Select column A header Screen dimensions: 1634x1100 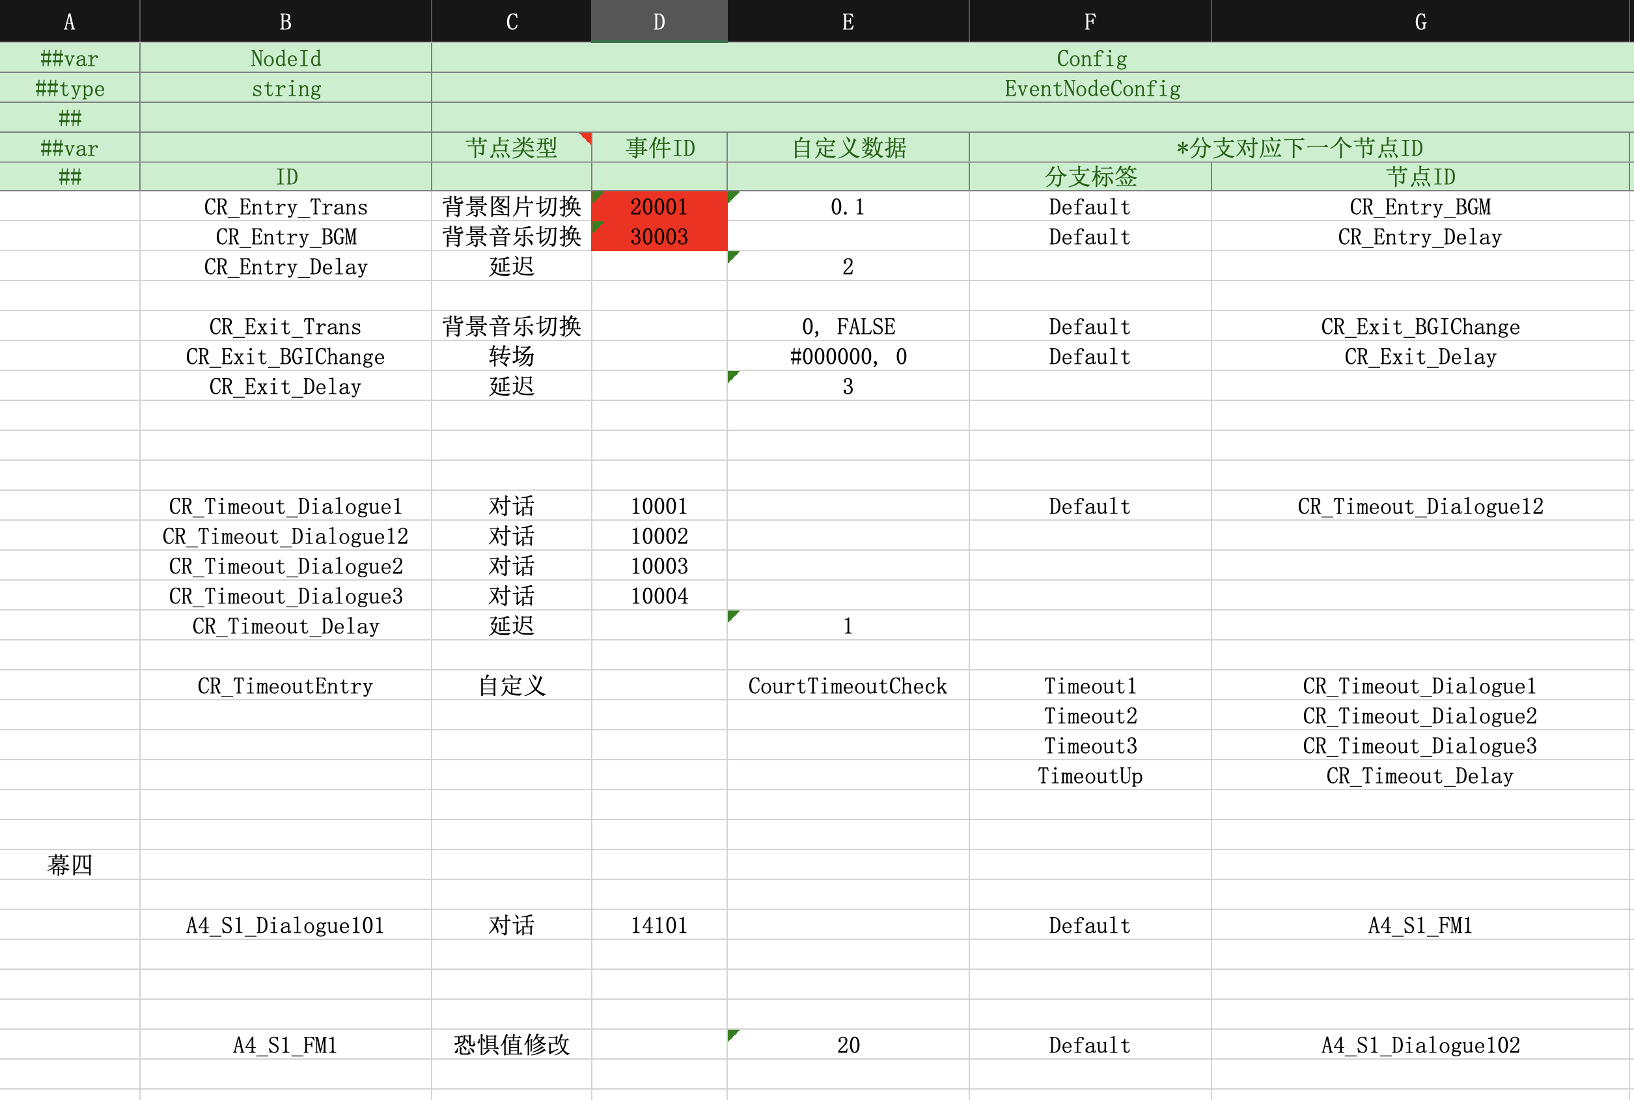(70, 21)
